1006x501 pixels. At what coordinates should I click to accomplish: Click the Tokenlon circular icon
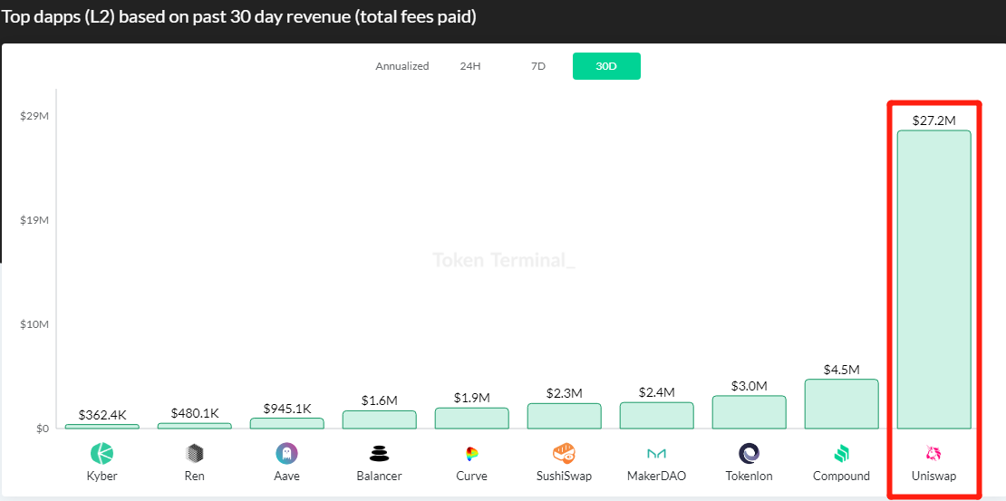pyautogui.click(x=749, y=454)
